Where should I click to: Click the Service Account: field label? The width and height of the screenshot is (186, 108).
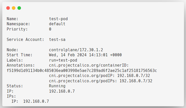click(x=25, y=39)
